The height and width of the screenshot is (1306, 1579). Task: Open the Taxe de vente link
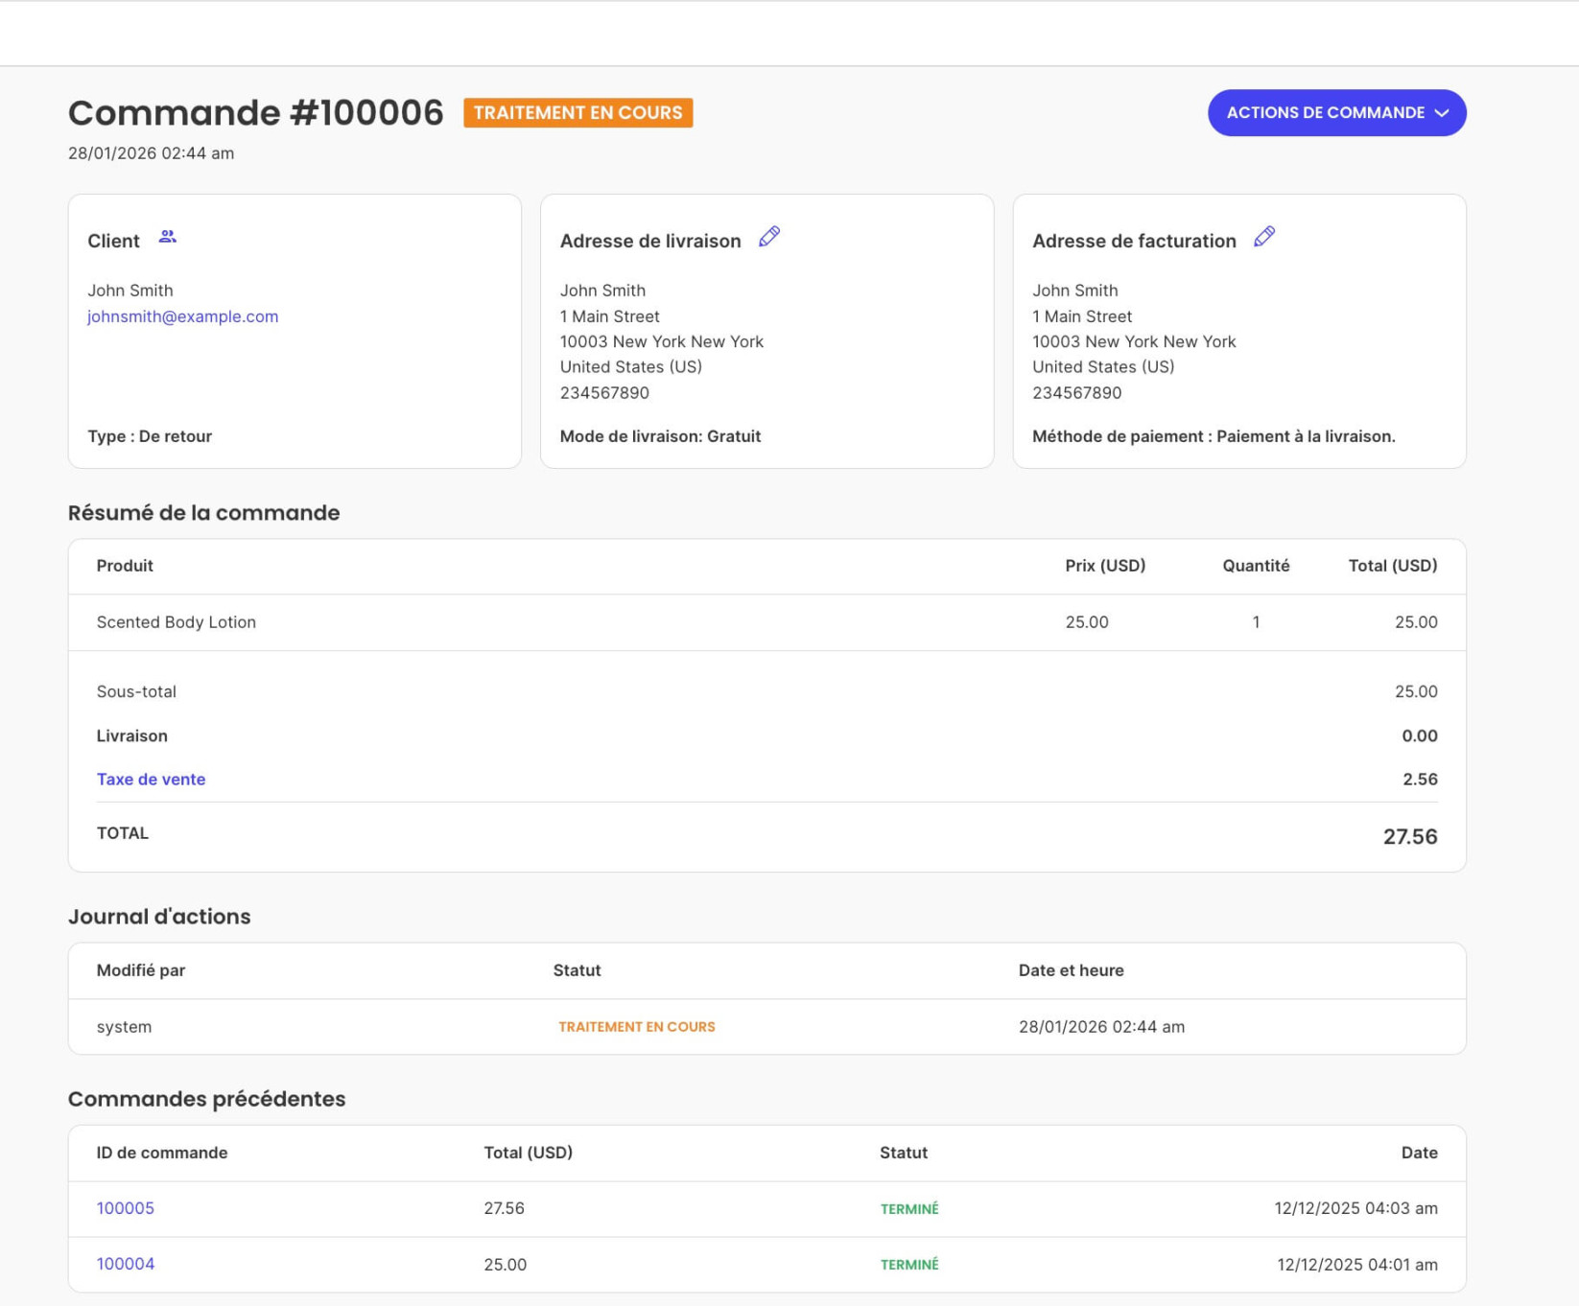point(151,780)
